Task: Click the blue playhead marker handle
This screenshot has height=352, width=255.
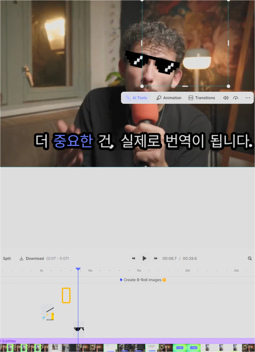Action: point(78,269)
